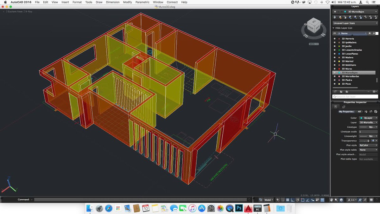Open the Linetype dropdown
Image resolution: width=380 pixels, height=214 pixels.
(x=368, y=127)
